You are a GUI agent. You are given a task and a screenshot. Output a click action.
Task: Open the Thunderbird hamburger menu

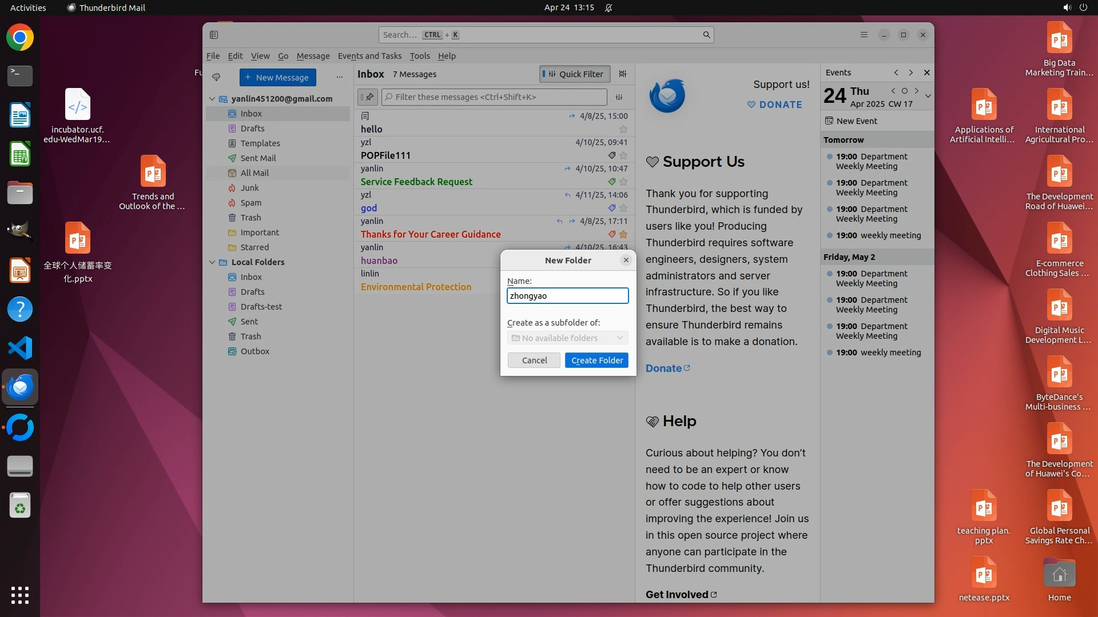[864, 35]
